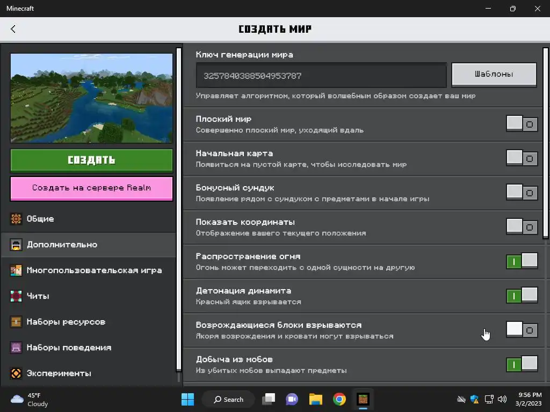The width and height of the screenshot is (550, 412).
Task: Disable Распространение огня toggle
Action: coord(522,261)
